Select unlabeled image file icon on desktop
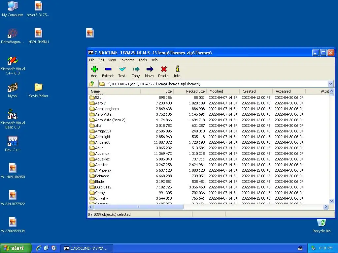338x253 pixels. click(90, 33)
